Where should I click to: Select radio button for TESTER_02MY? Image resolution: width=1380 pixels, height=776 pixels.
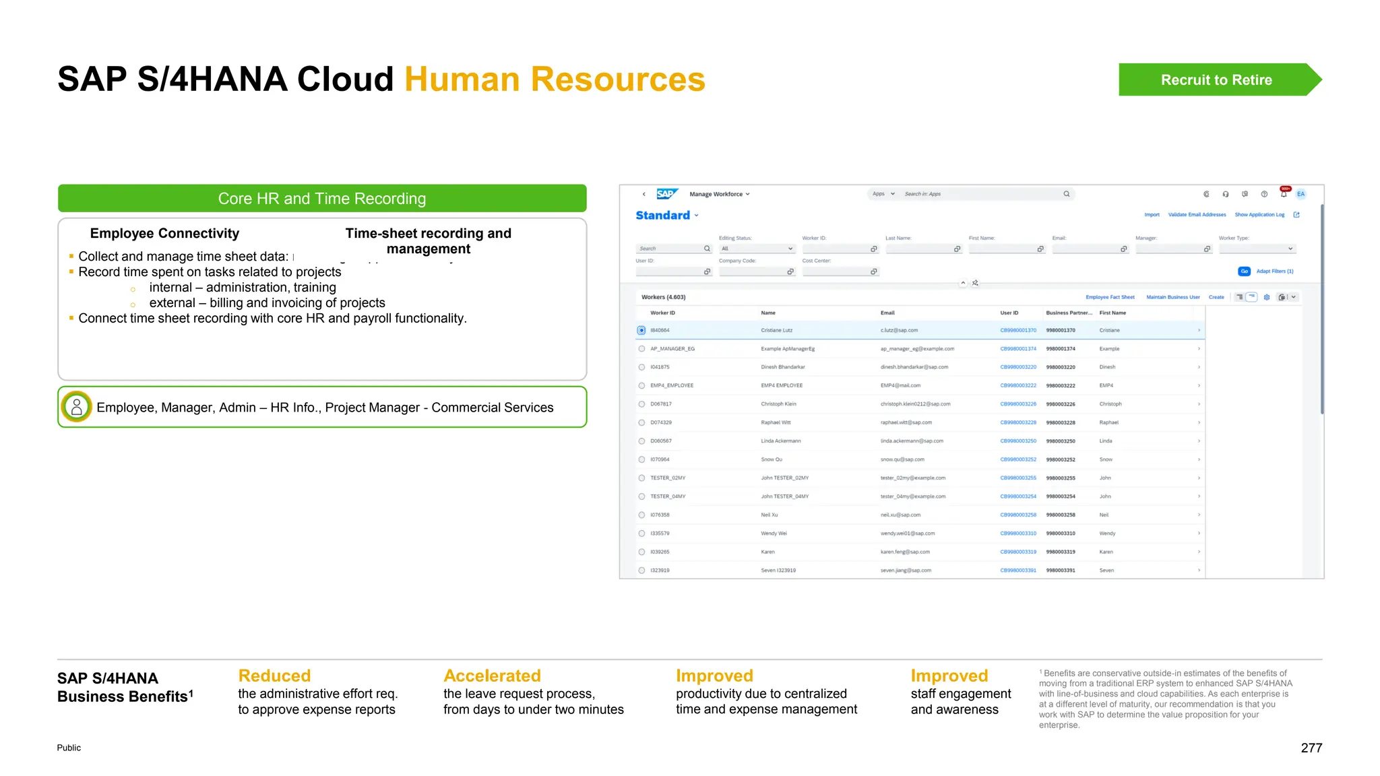coord(641,478)
